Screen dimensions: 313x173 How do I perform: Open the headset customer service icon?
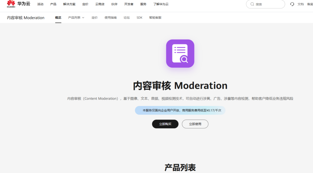(x=292, y=4)
